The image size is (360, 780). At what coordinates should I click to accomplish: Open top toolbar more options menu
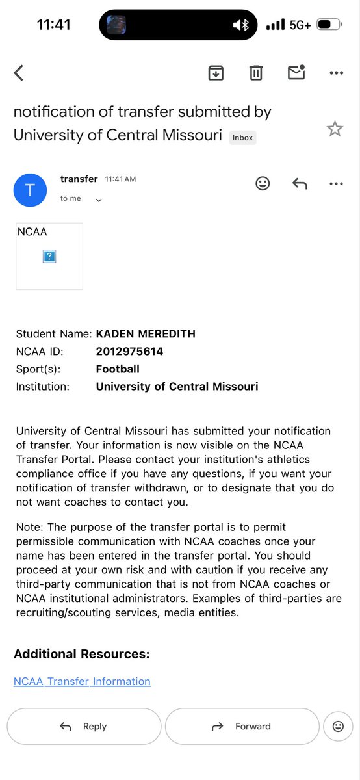coord(336,73)
